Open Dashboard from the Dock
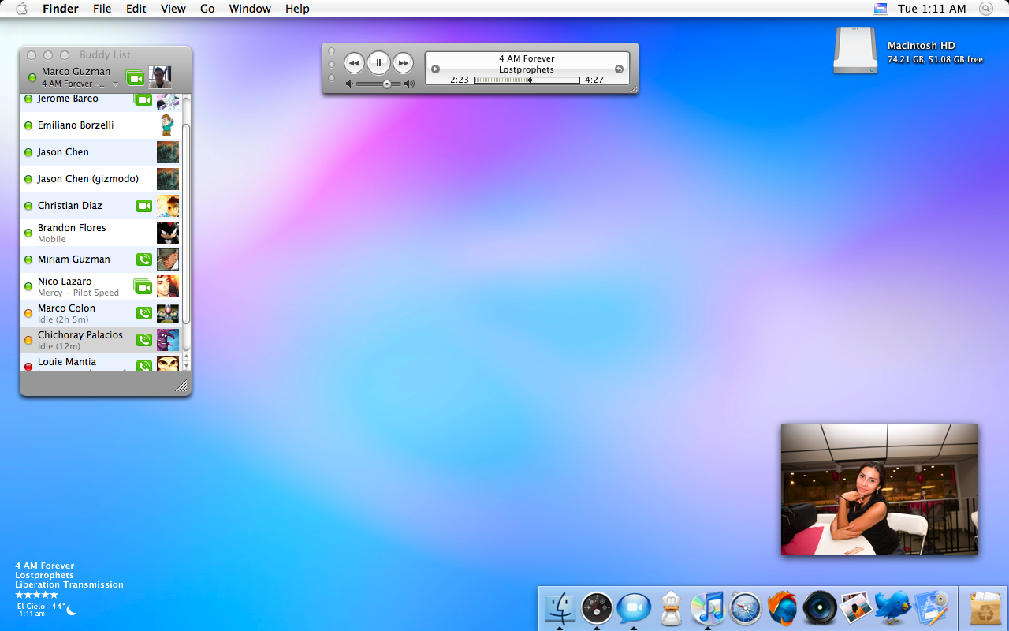Screen dimensions: 1009x631 coord(597,608)
